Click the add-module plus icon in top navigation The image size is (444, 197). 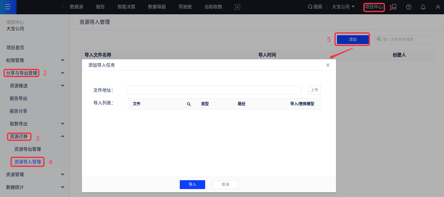pyautogui.click(x=237, y=7)
